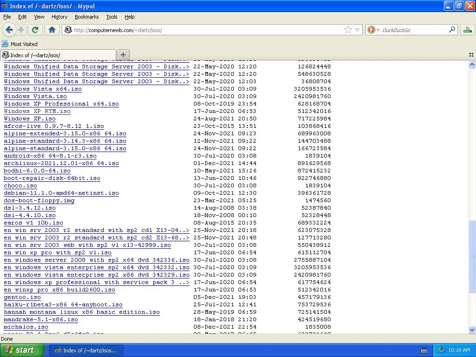The height and width of the screenshot is (357, 476).
Task: Open hannah montana linux basic edition.iso
Action: pos(82,312)
